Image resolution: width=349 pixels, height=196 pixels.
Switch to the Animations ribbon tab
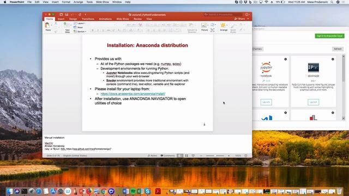[x=105, y=19]
